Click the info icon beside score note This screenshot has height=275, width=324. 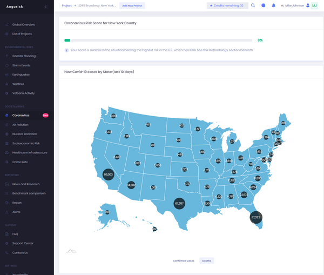click(x=66, y=50)
